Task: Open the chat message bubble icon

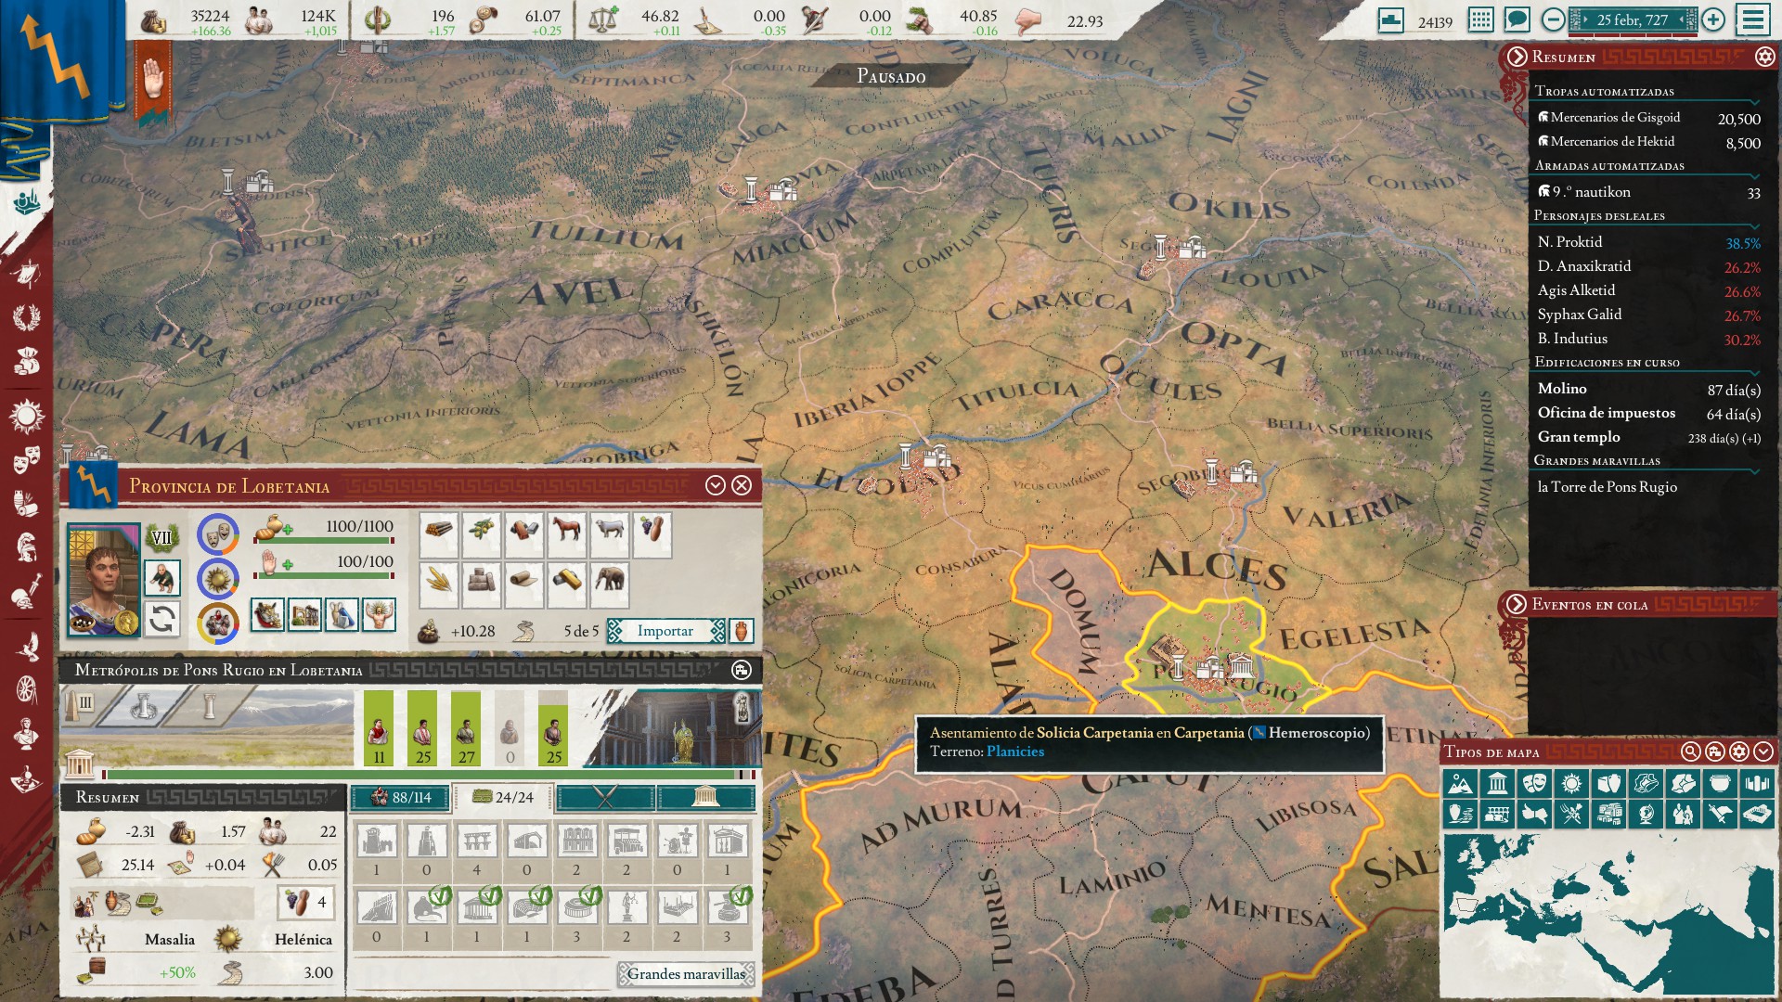Action: click(x=1517, y=19)
